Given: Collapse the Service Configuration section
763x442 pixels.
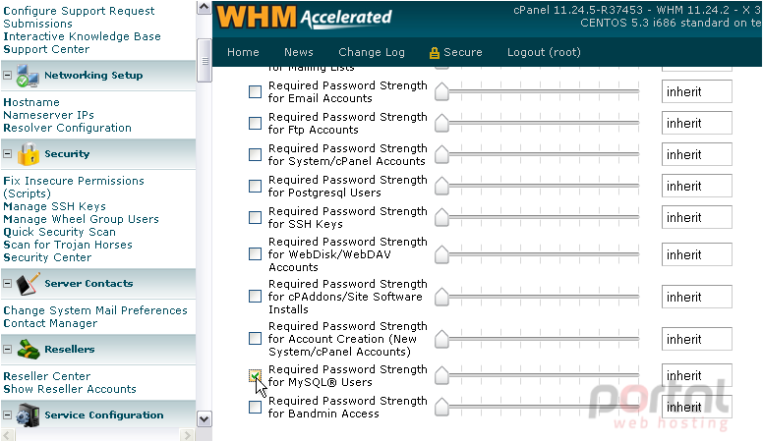Looking at the screenshot, I should click(7, 414).
